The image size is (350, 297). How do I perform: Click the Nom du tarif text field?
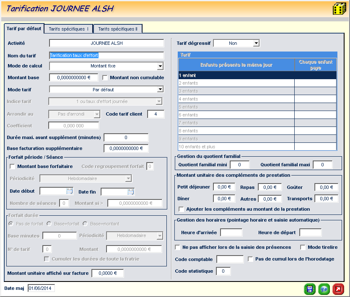pyautogui.click(x=106, y=55)
